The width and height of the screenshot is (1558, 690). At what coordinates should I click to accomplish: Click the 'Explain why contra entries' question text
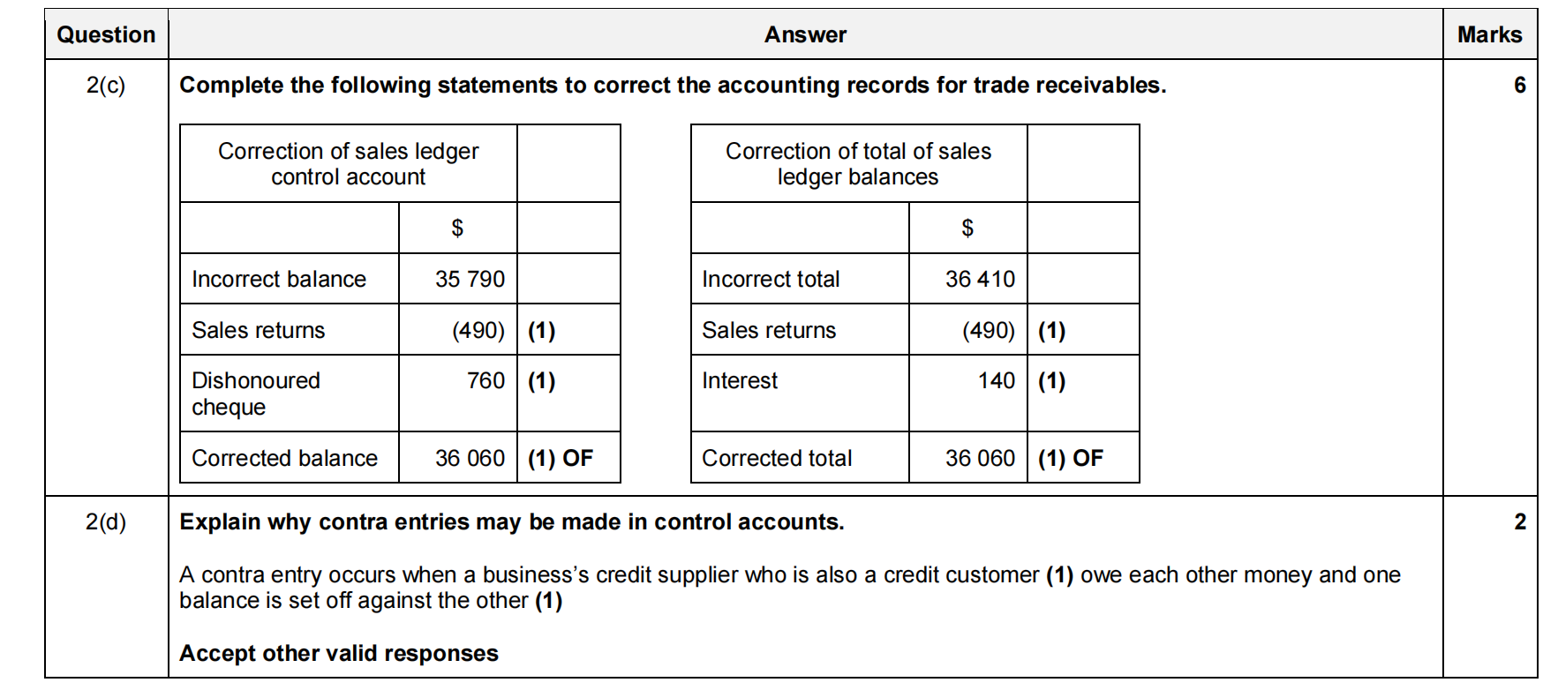(x=512, y=522)
